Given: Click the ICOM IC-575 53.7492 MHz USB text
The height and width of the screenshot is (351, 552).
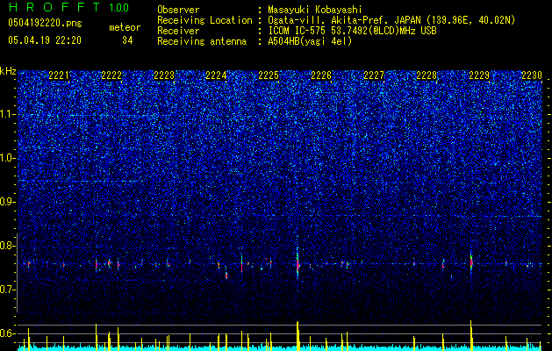Looking at the screenshot, I should 352,31.
